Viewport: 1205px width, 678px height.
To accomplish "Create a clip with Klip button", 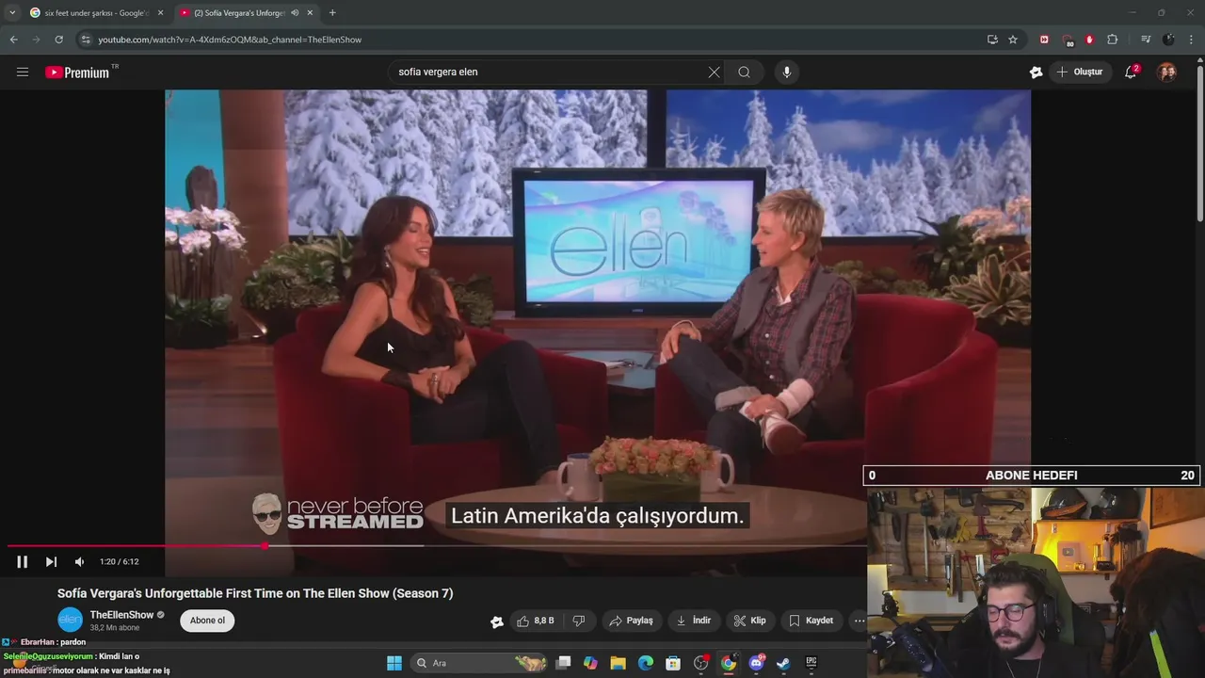I will coord(750,621).
